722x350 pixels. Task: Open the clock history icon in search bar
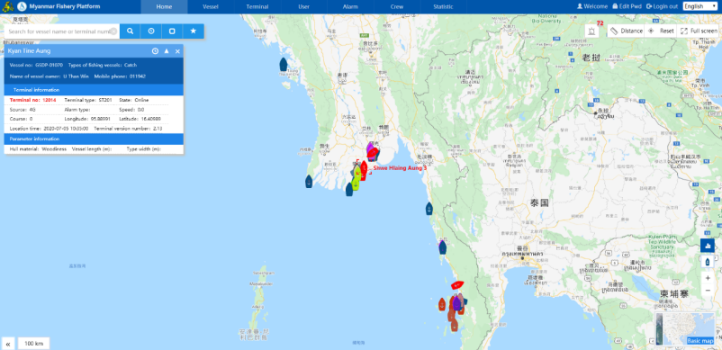[x=151, y=31]
